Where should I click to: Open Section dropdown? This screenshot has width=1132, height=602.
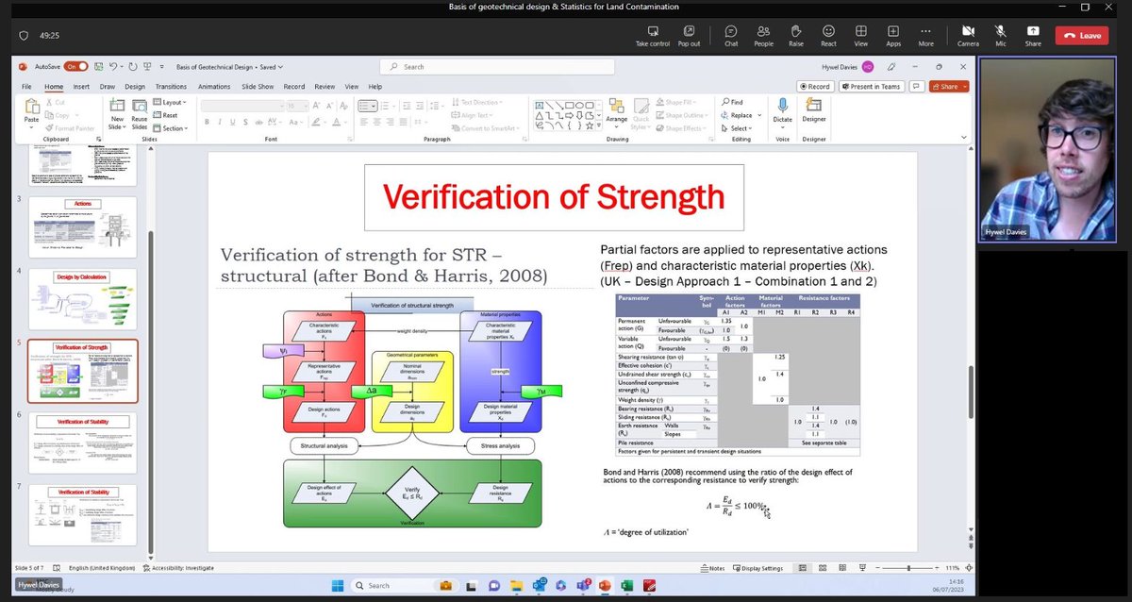pos(173,128)
